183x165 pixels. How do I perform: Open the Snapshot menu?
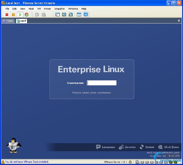59,9
